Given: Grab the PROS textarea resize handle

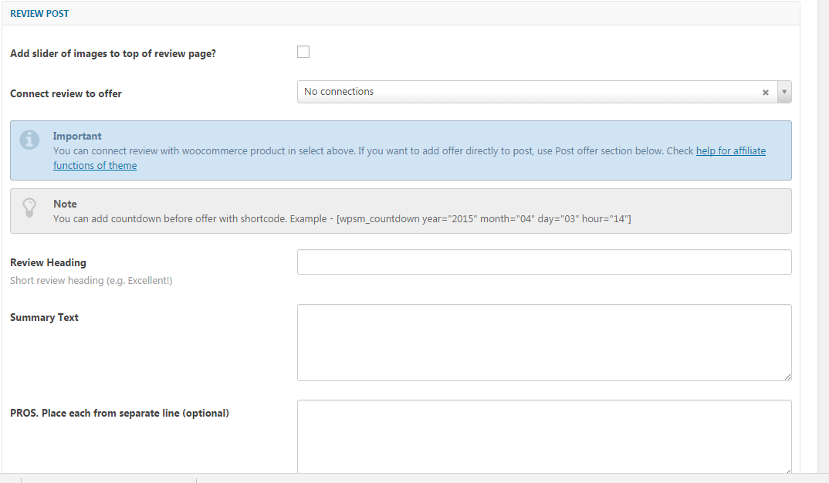Looking at the screenshot, I should point(787,469).
